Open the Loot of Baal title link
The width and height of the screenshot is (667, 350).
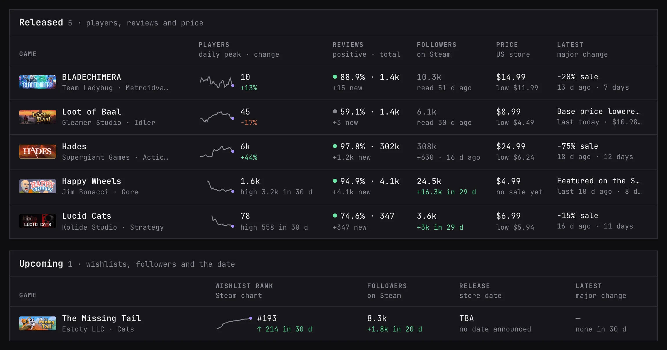pos(91,112)
